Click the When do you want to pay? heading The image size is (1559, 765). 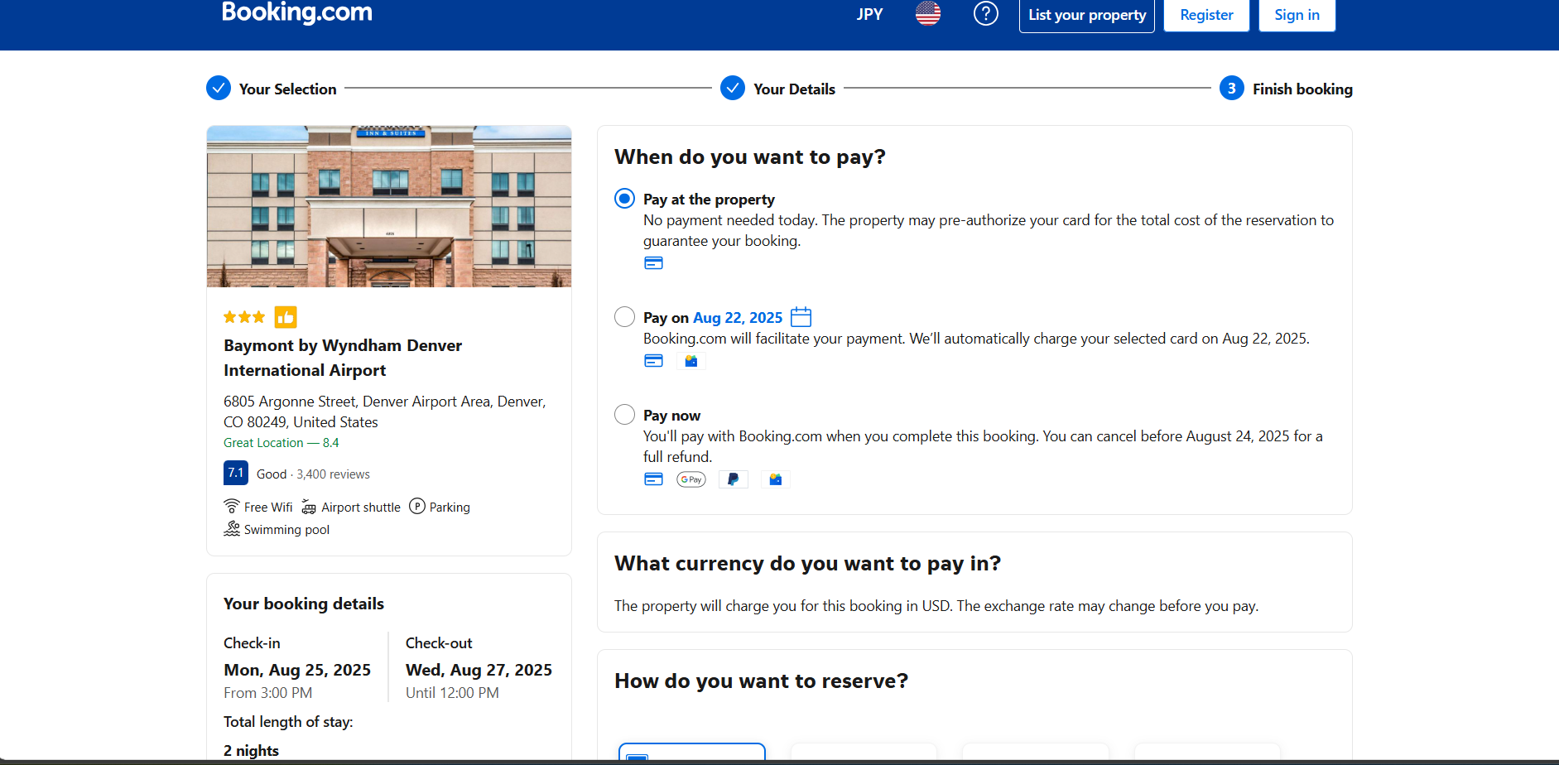pyautogui.click(x=750, y=157)
